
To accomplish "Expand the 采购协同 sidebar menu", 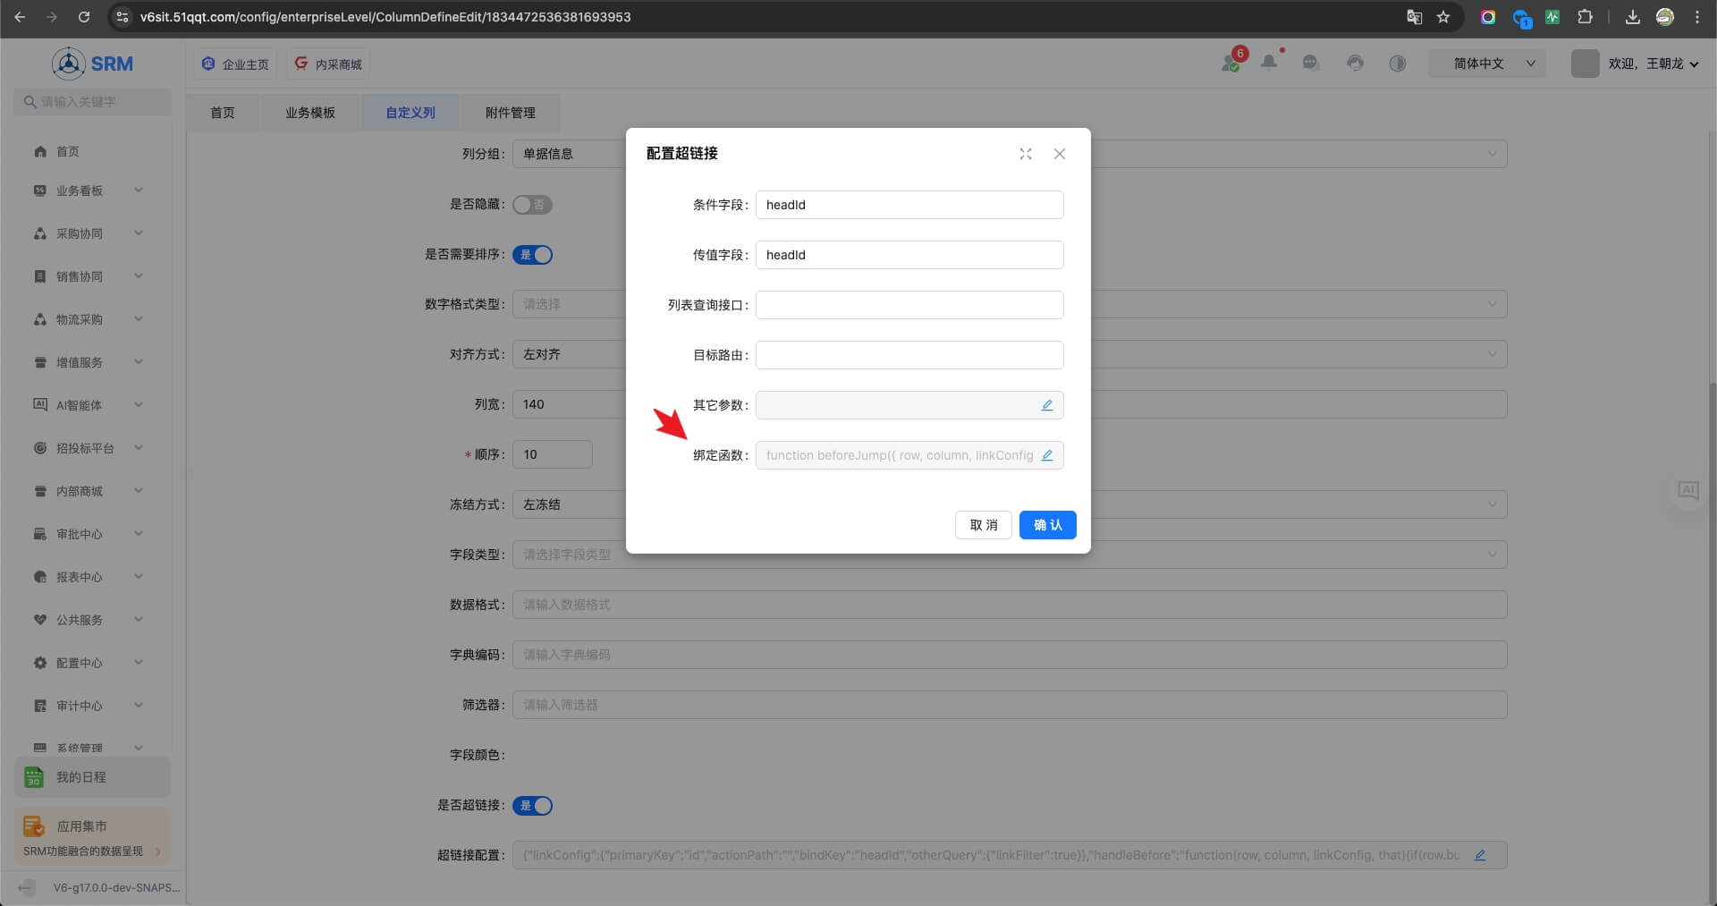I will pos(88,233).
